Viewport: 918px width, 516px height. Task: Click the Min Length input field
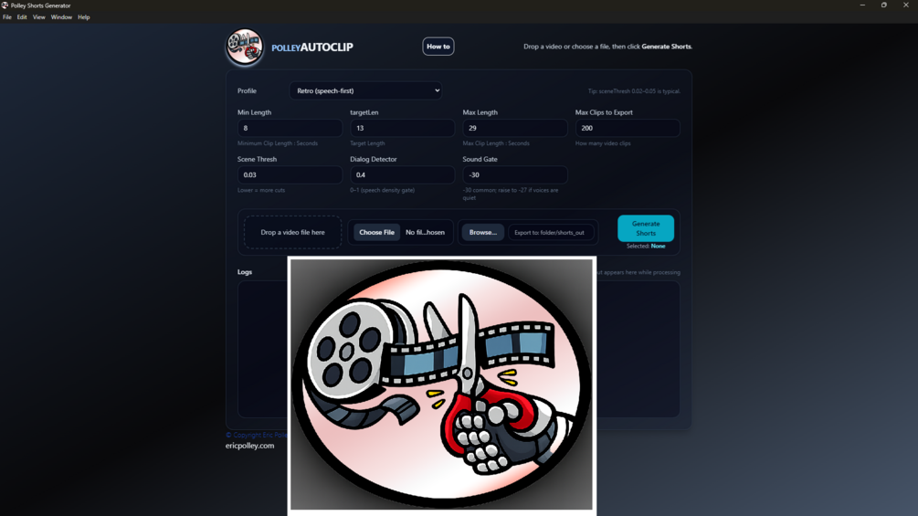[290, 128]
